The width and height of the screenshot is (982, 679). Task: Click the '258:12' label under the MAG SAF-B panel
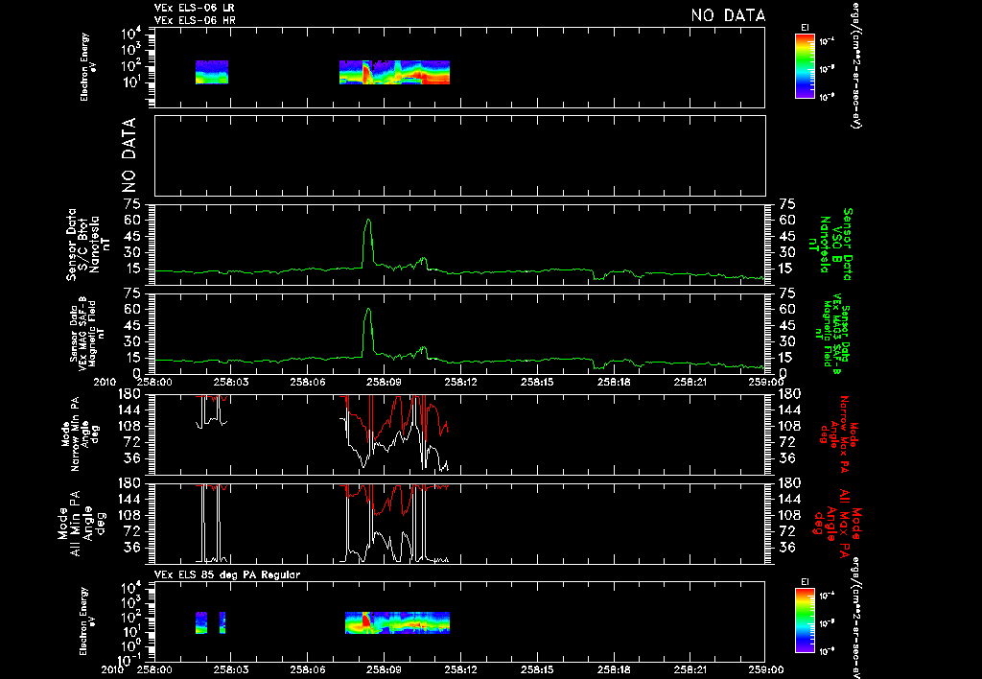(460, 382)
